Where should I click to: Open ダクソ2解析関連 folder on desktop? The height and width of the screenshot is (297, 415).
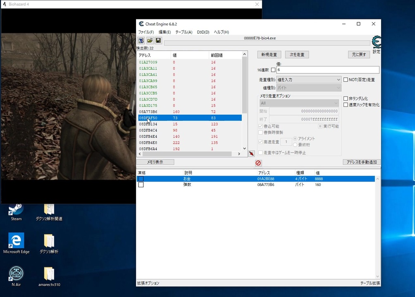[49, 212]
